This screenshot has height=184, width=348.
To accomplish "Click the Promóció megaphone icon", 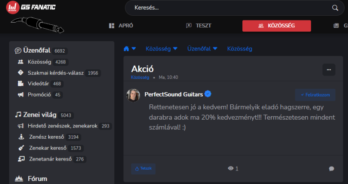I will click(20, 94).
